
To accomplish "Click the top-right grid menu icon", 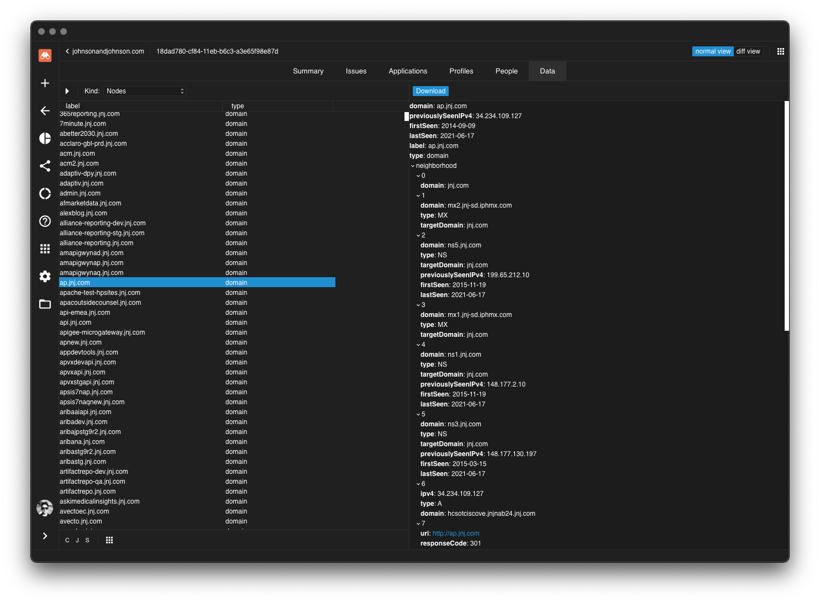I will [781, 51].
